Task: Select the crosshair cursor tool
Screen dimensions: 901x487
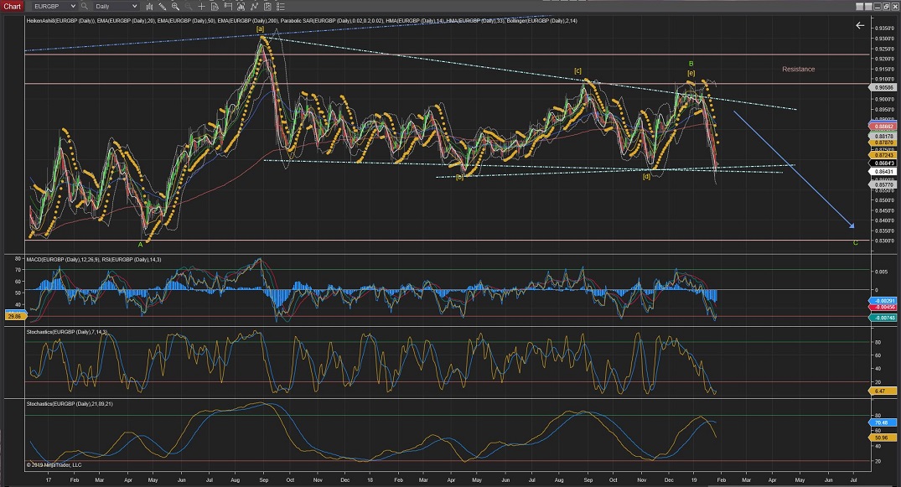Action: 202,7
